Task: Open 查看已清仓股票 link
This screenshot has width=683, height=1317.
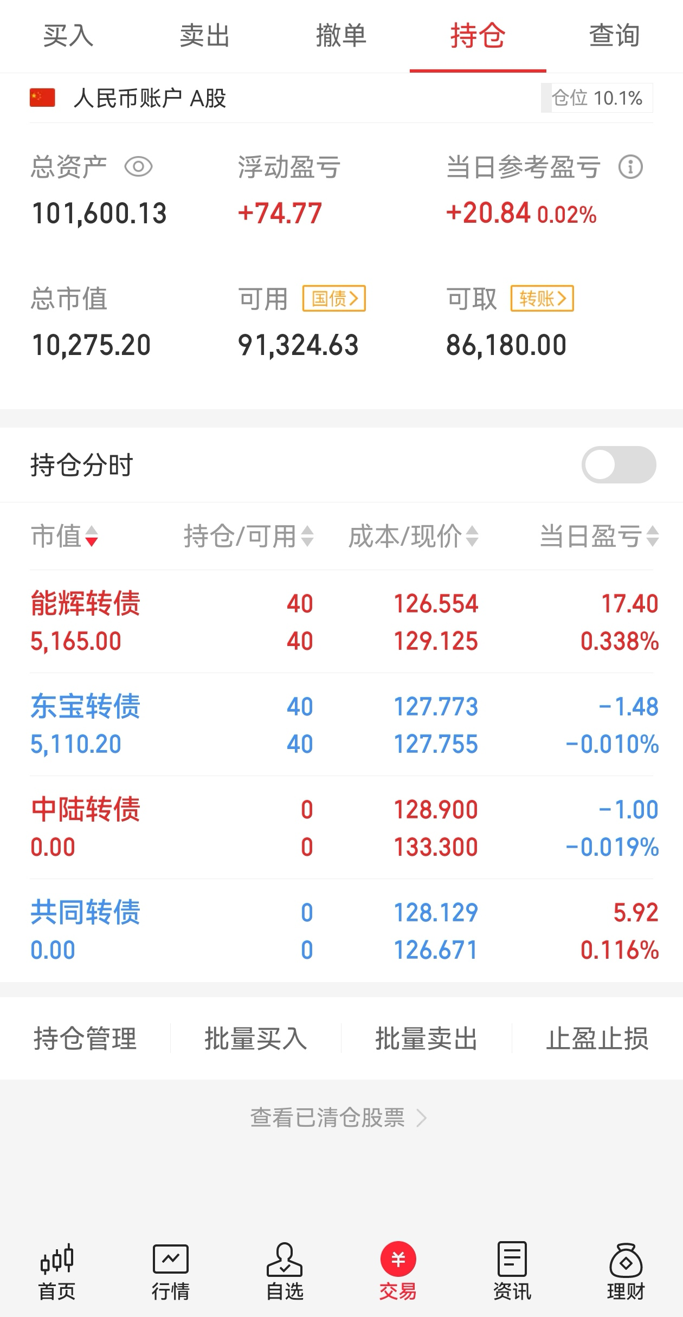Action: click(338, 1118)
